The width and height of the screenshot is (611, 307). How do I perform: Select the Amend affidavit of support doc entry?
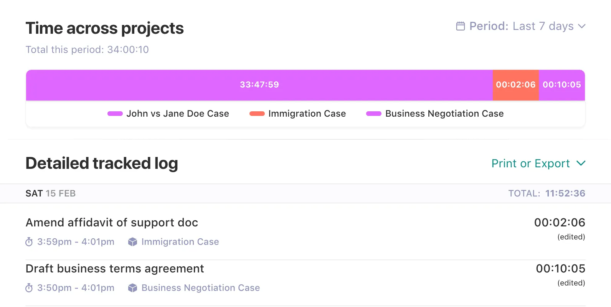coord(112,223)
